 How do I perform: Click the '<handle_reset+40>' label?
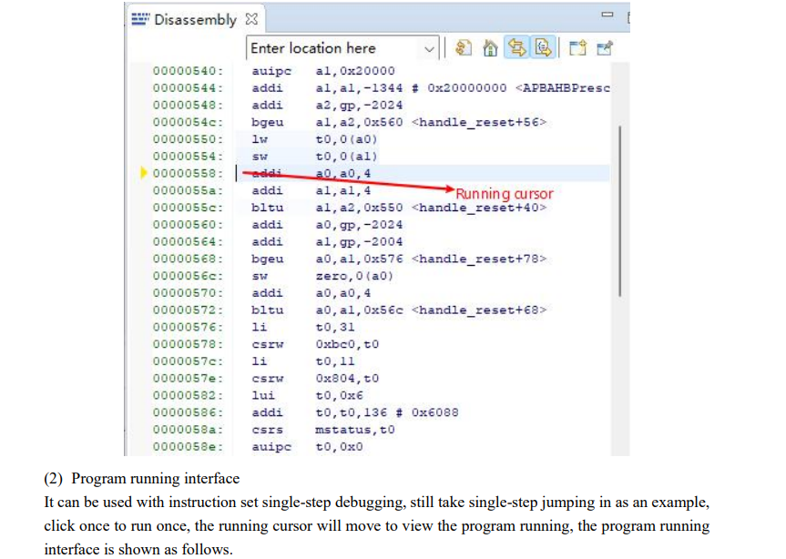click(479, 208)
